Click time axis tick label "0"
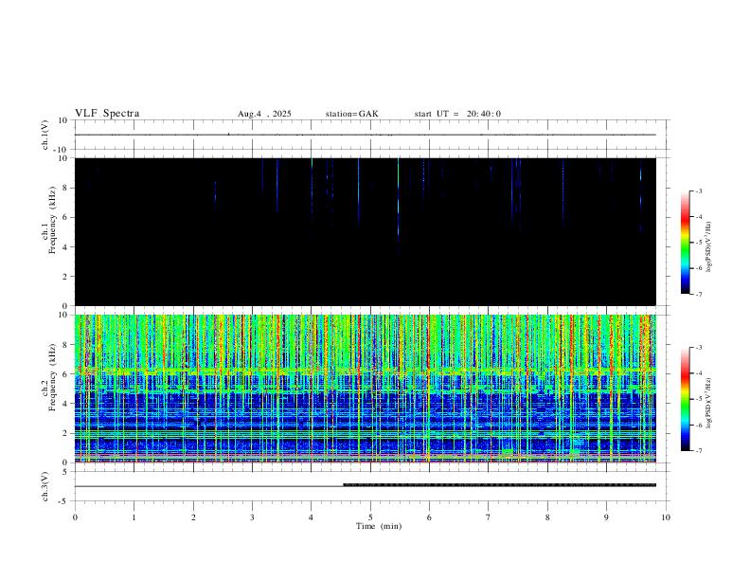Viewport: 750px width, 580px height. (75, 517)
